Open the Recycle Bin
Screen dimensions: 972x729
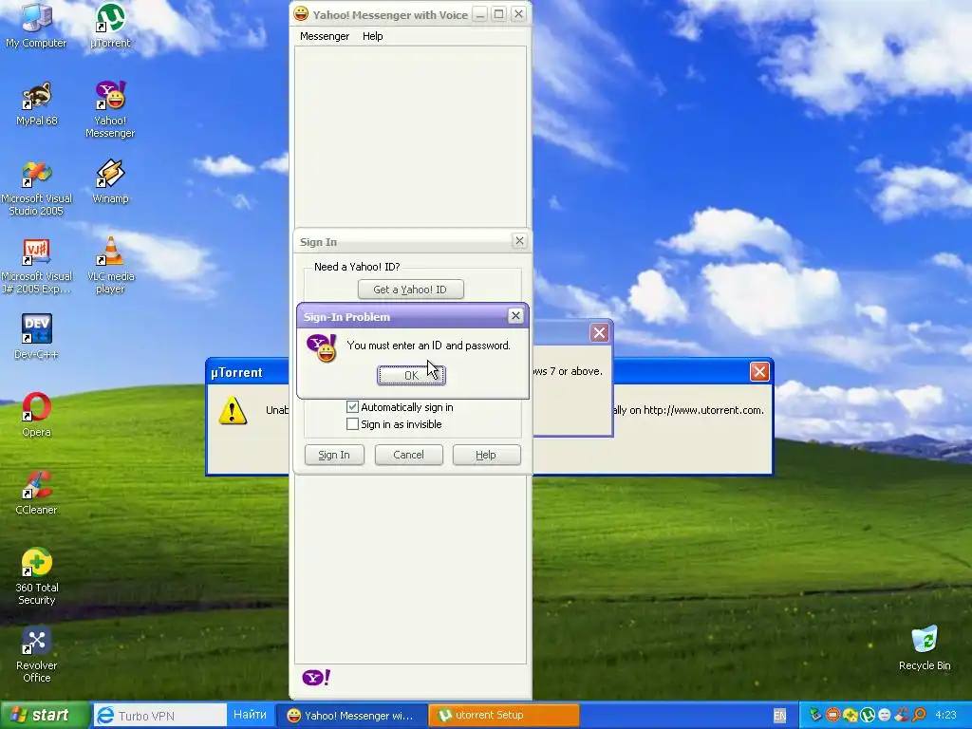pos(925,647)
